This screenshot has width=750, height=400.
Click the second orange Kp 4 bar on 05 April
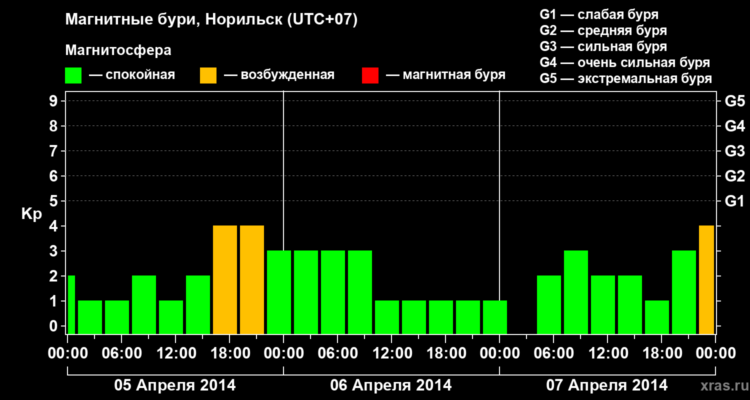252,280
